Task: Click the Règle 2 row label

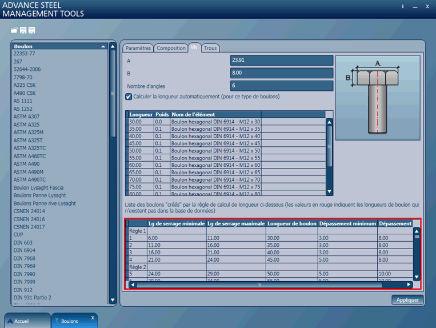Action: (137, 267)
